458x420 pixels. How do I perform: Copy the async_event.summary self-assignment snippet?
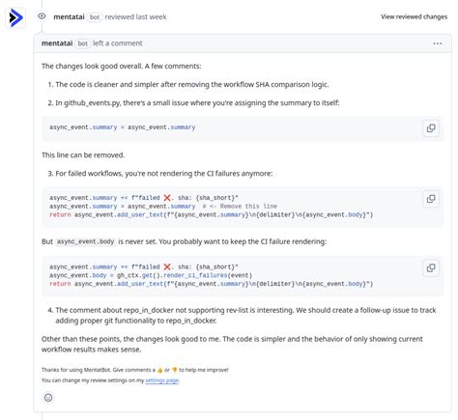point(431,128)
